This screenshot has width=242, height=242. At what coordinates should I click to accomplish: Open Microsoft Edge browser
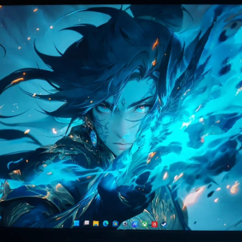tap(105, 223)
